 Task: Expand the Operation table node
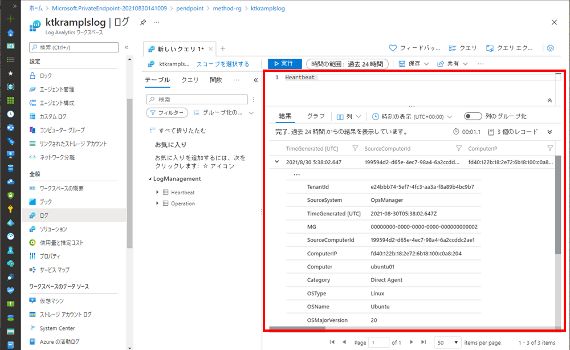point(157,204)
